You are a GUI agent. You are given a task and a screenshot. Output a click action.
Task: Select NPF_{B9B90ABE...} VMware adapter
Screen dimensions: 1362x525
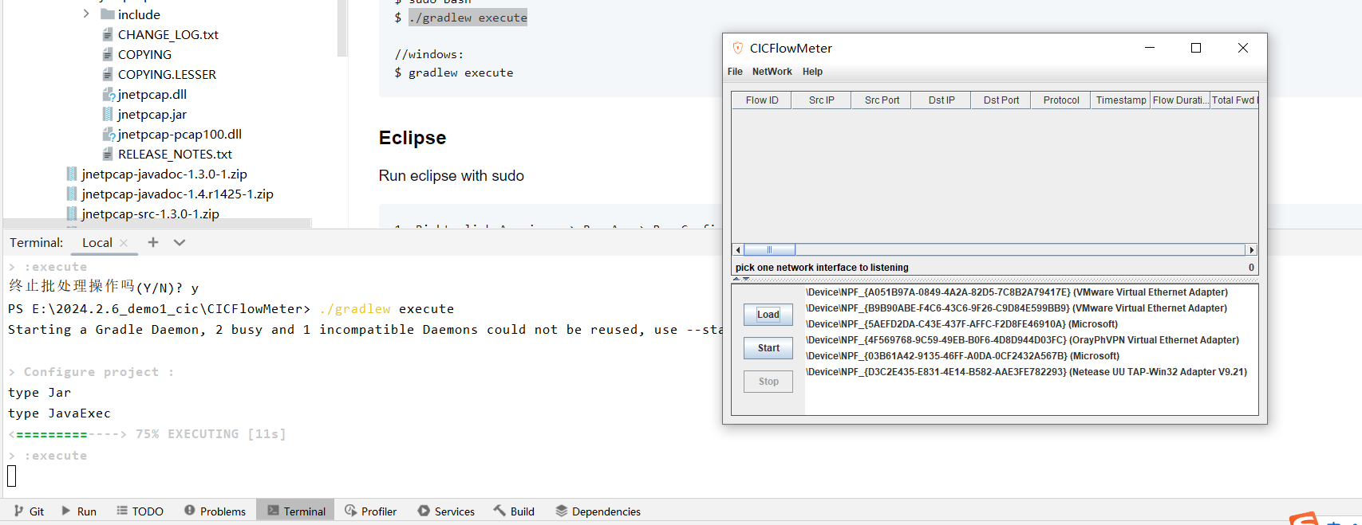[x=1017, y=308]
